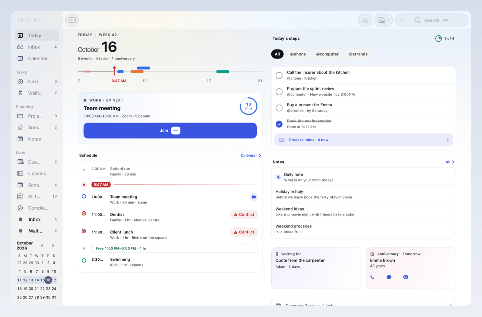Open the Projects folder item
This screenshot has height=317, width=482.
pos(37,116)
